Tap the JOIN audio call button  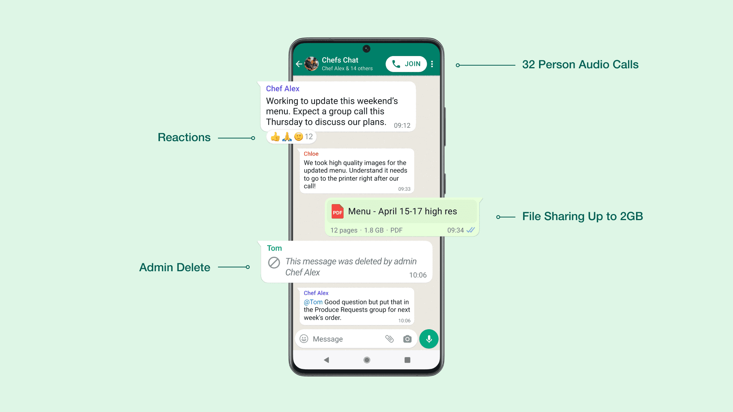pos(406,64)
